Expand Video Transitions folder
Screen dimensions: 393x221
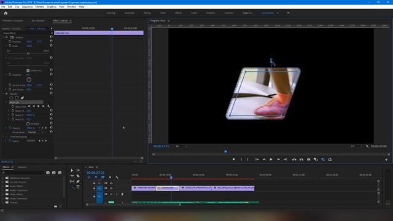(3, 198)
